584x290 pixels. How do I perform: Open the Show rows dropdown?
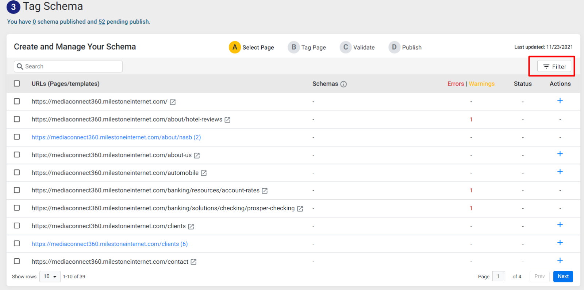(x=50, y=277)
